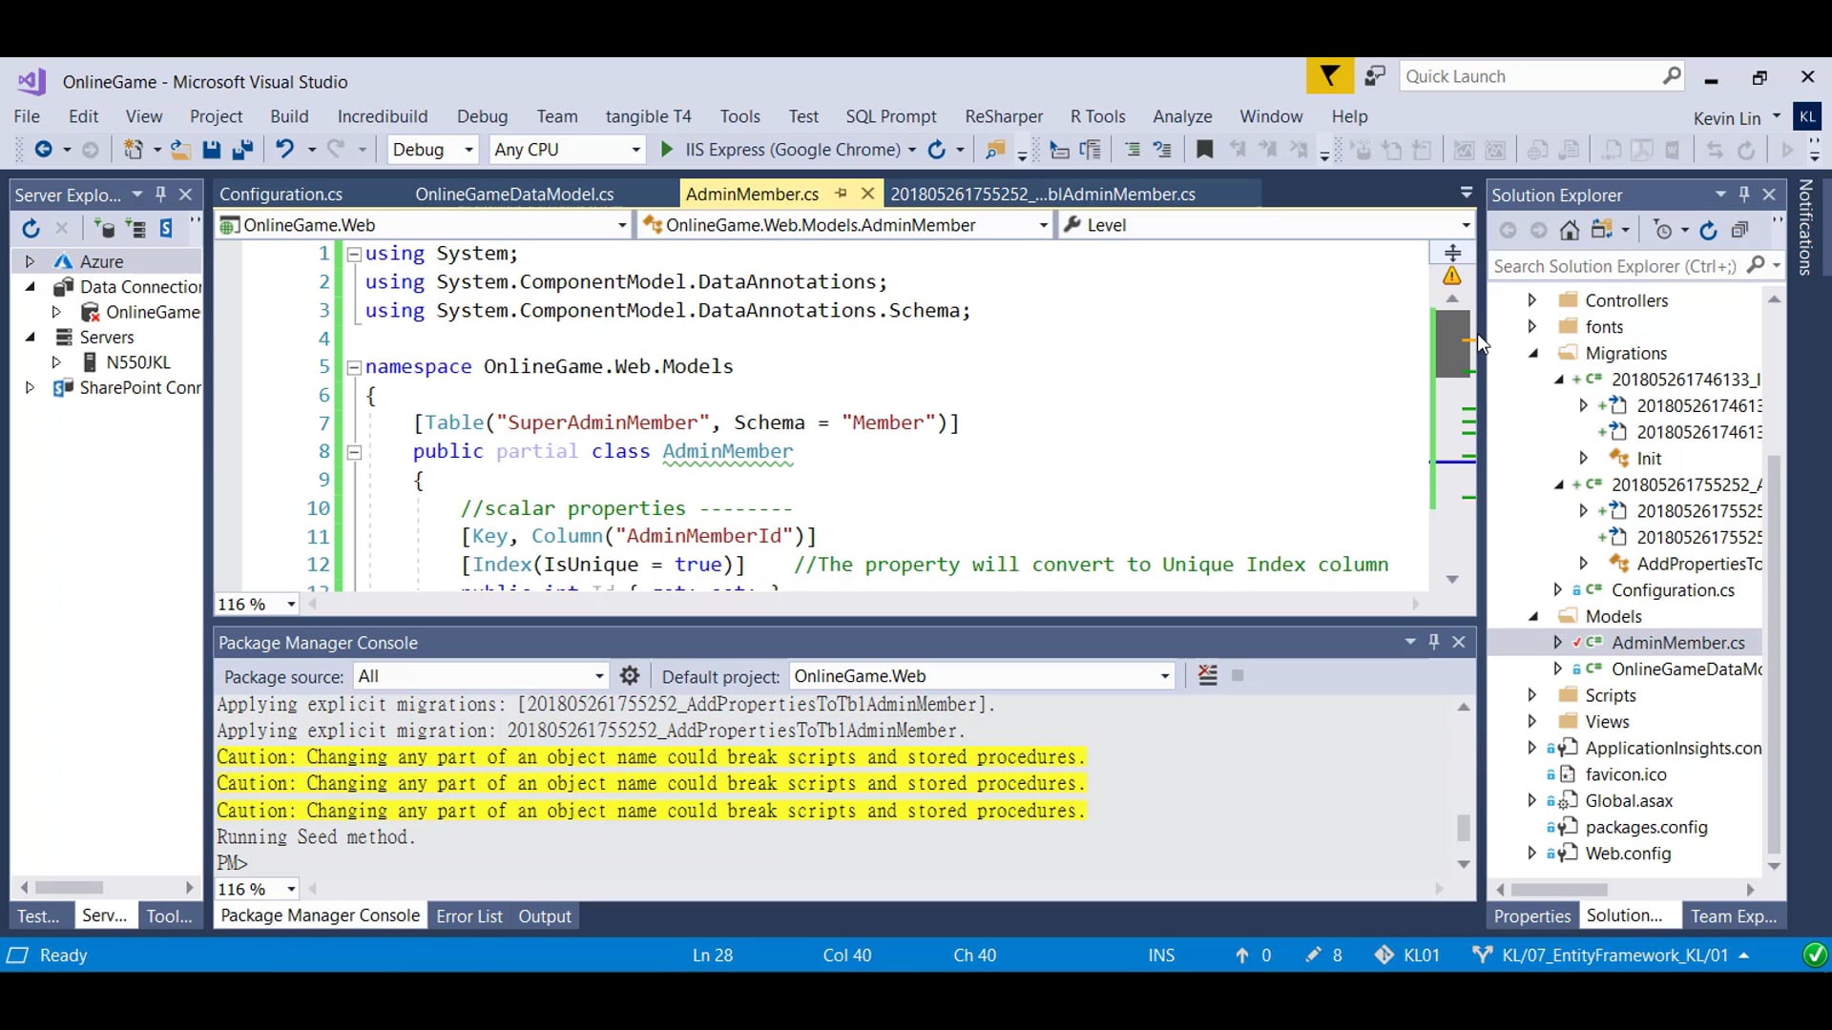This screenshot has width=1832, height=1030.
Task: Toggle the bookmark icon in the toolbar
Action: [x=1204, y=150]
